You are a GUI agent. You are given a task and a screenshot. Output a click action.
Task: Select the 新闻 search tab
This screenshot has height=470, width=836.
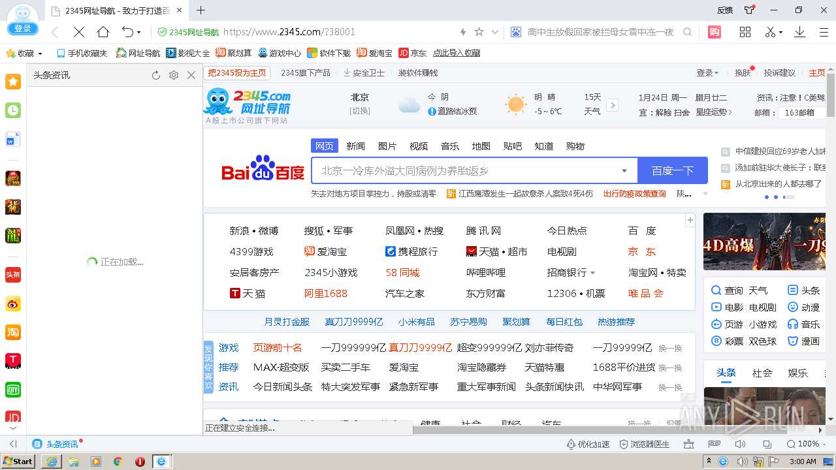tap(355, 146)
